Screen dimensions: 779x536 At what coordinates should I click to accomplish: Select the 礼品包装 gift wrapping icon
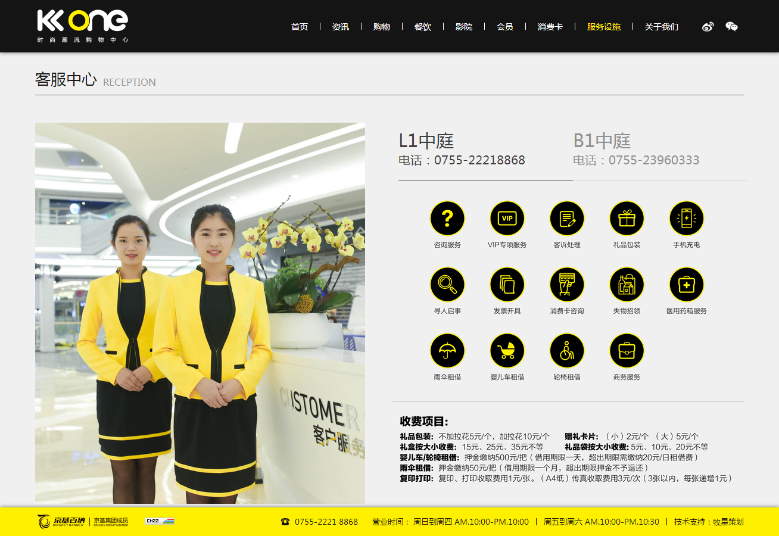pos(626,218)
